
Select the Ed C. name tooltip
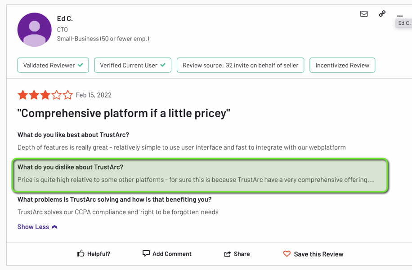(x=403, y=23)
